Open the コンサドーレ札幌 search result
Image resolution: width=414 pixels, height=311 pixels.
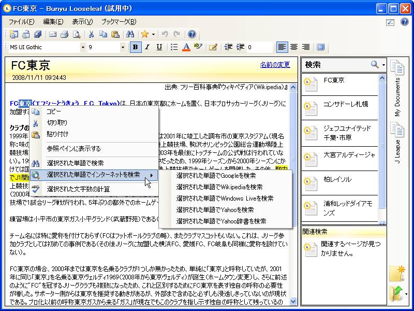(x=340, y=108)
